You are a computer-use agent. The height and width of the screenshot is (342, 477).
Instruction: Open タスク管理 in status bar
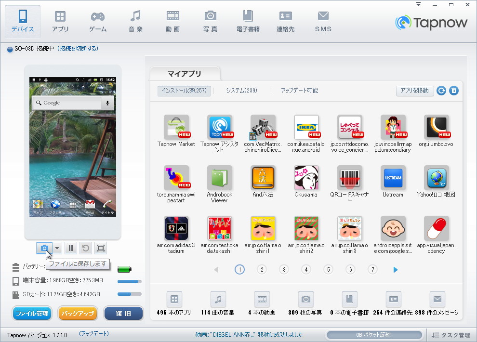click(x=451, y=335)
